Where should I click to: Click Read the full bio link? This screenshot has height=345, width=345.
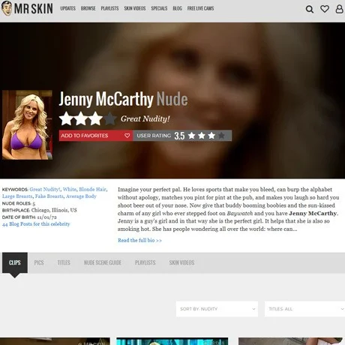click(x=139, y=240)
